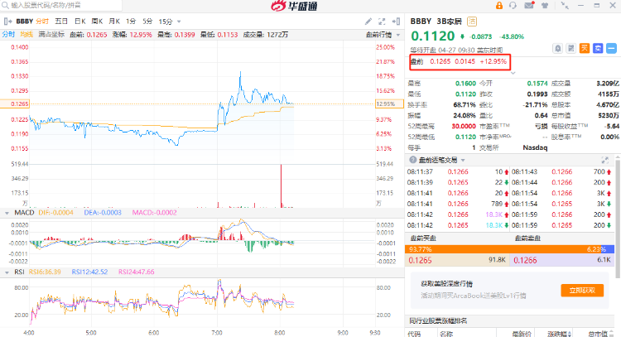Click the orange buy-side 93.77% bar
This screenshot has height=337, width=621.
pos(503,249)
